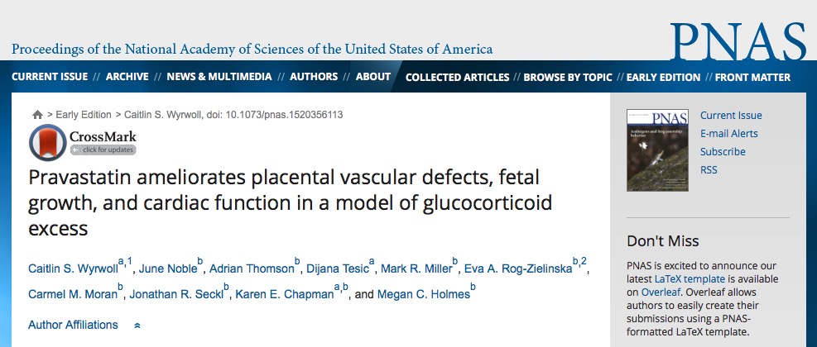This screenshot has height=347, width=817.
Task: Expand Author Affiliations with the chevron arrow
Action: point(137,326)
